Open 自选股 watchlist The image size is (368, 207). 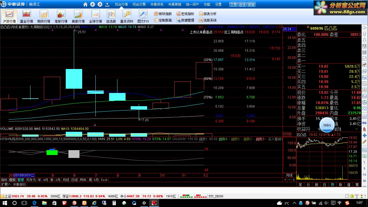tap(111, 16)
